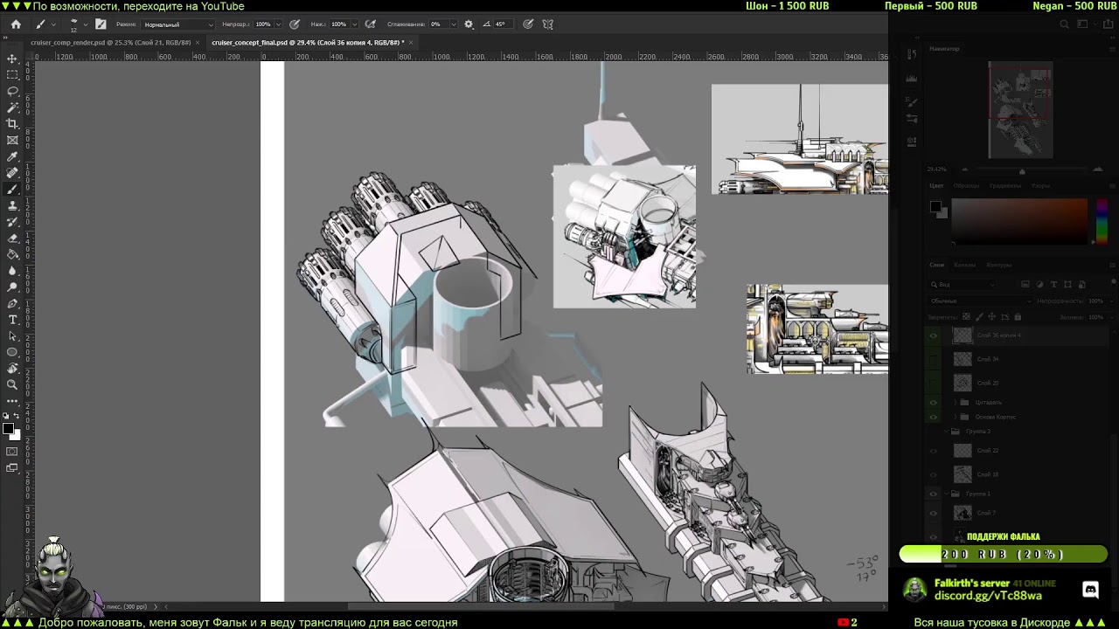Hide layer Слой 36 копия 4
The height and width of the screenshot is (629, 1119).
pyautogui.click(x=934, y=335)
